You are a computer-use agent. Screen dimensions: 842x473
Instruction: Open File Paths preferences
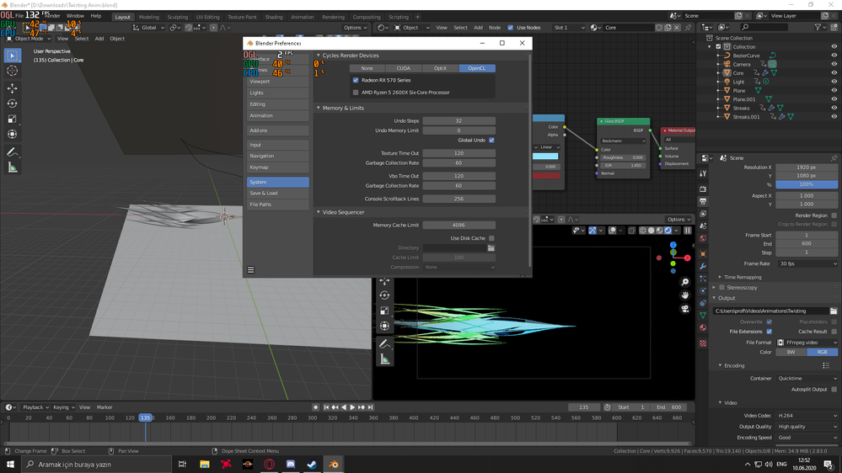pos(277,205)
